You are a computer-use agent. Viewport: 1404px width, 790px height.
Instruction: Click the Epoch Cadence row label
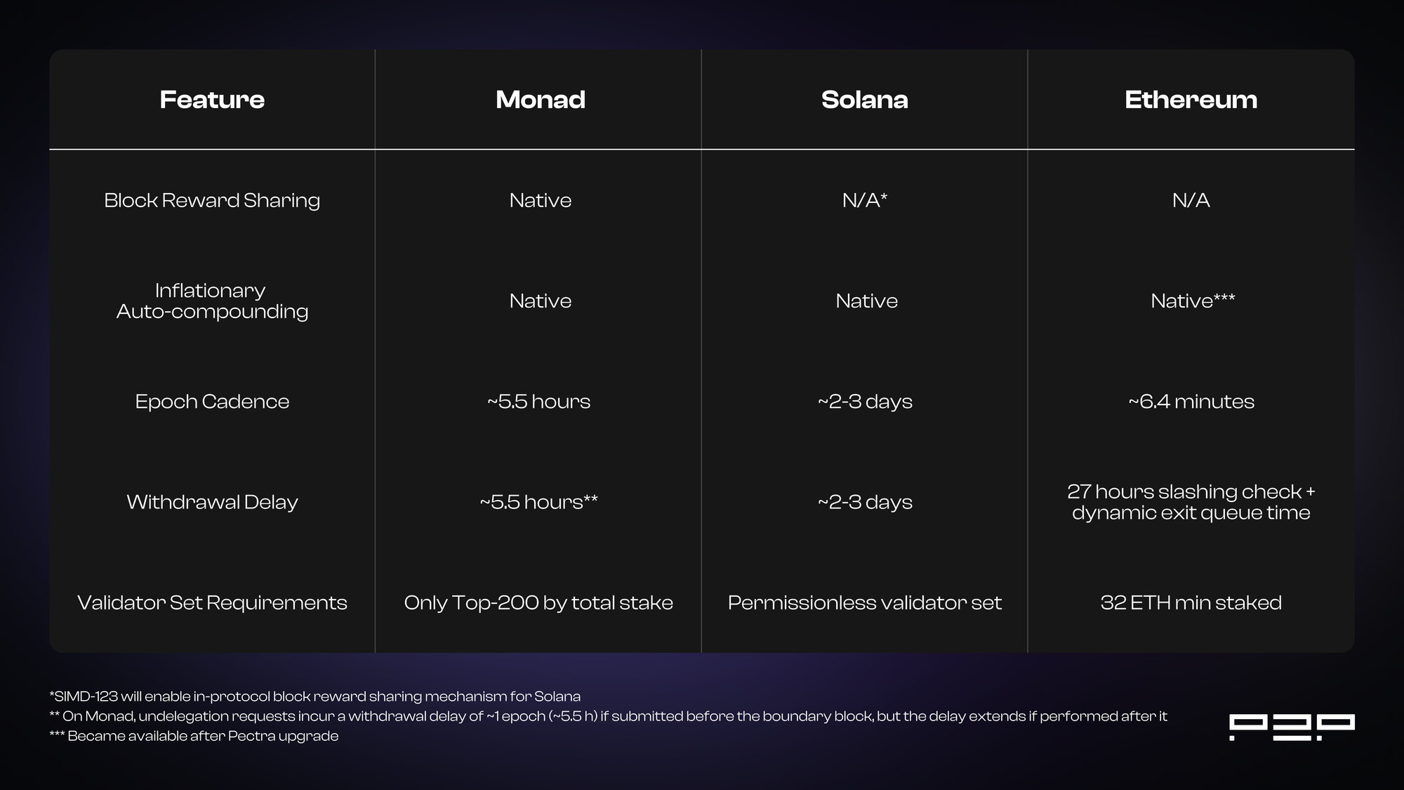(212, 402)
